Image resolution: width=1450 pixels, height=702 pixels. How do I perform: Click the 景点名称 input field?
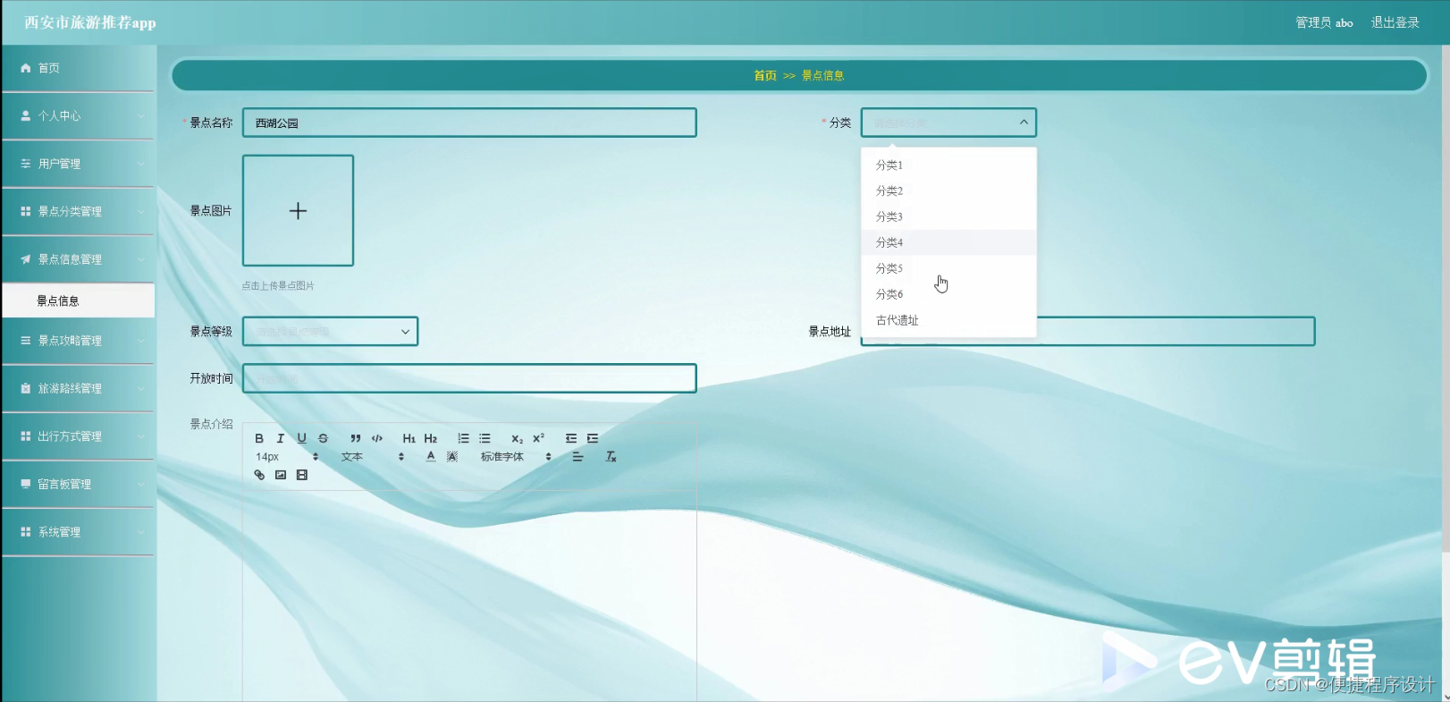click(469, 123)
